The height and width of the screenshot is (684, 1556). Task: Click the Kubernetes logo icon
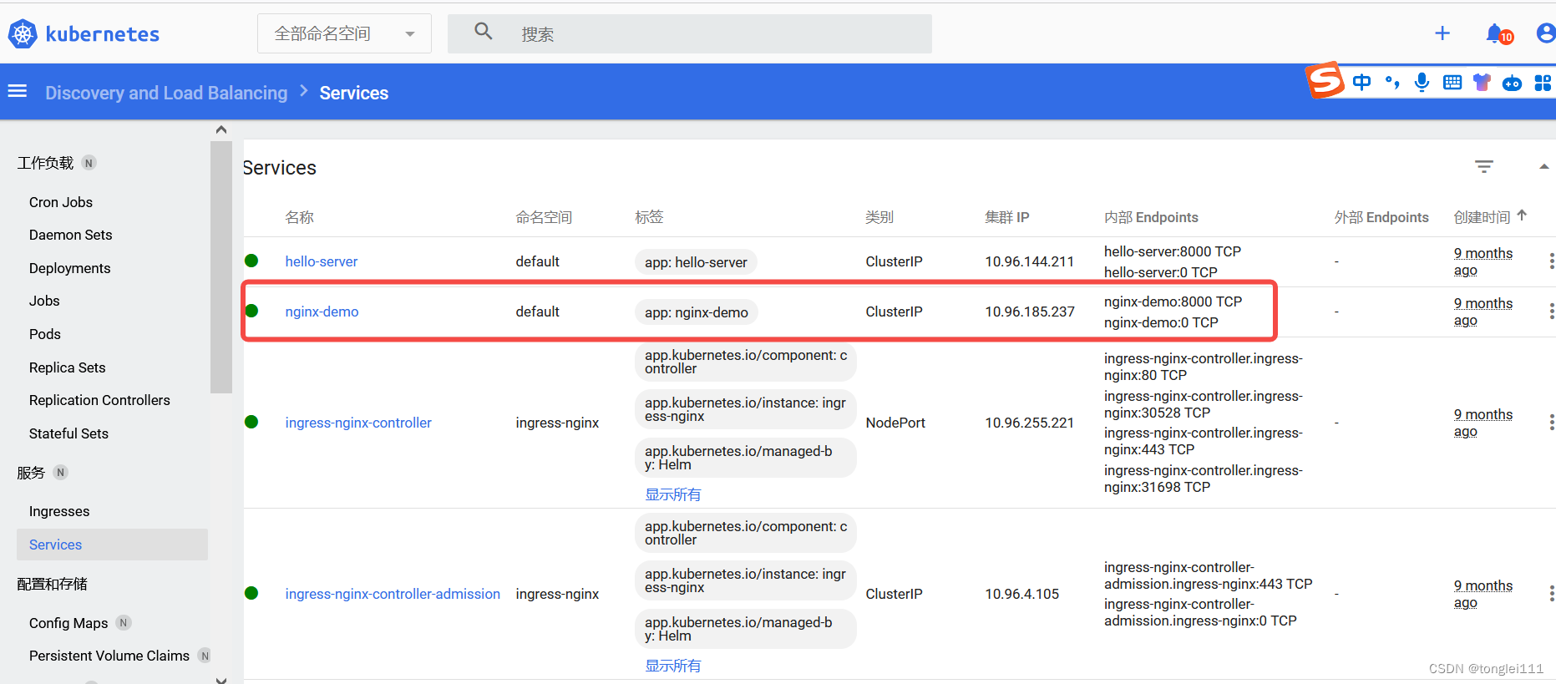[23, 33]
